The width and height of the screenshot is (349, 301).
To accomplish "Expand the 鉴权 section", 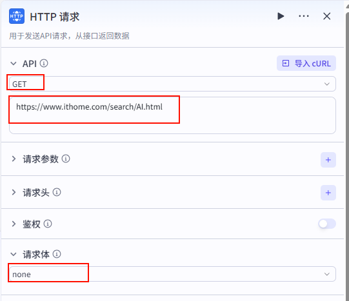I will tap(14, 224).
